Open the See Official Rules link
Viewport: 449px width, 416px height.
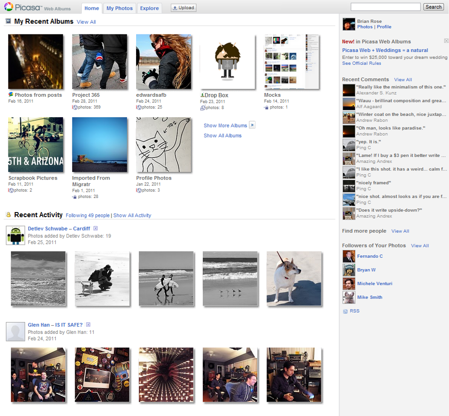(x=362, y=63)
